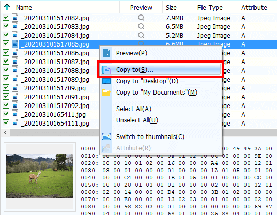Click file icon of _202103101517086.jpg
This screenshot has height=215, width=277.
[15, 53]
